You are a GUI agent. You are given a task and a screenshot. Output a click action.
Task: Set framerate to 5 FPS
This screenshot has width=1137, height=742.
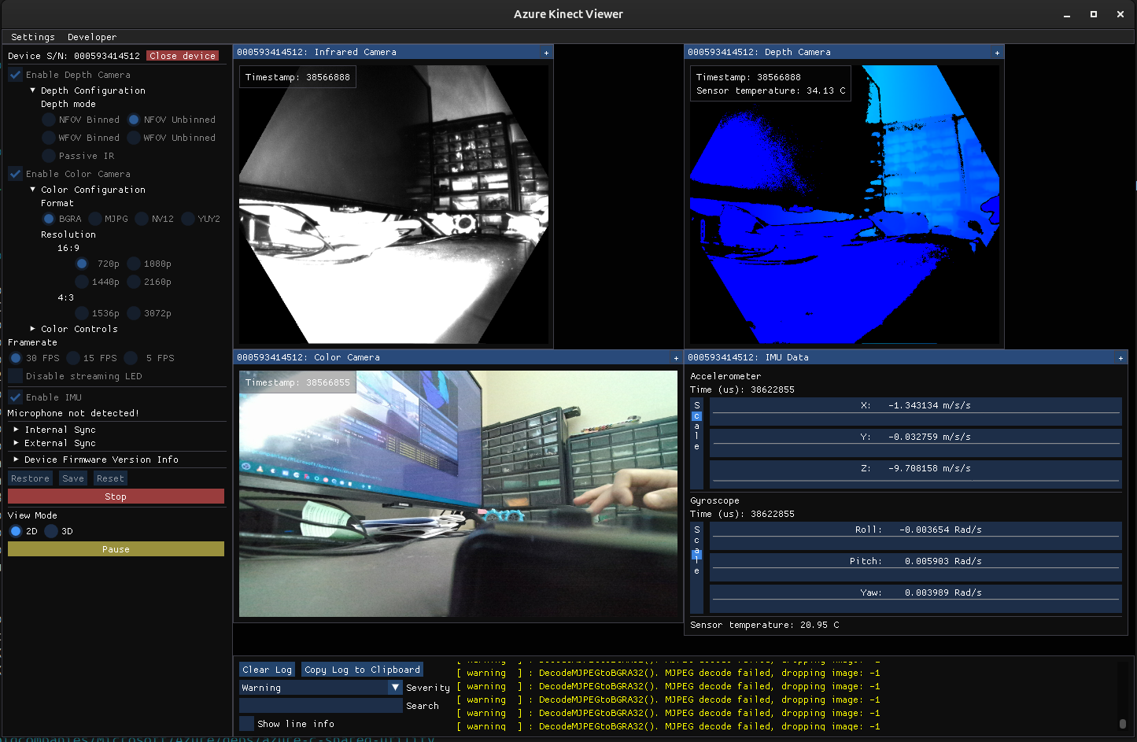(131, 358)
